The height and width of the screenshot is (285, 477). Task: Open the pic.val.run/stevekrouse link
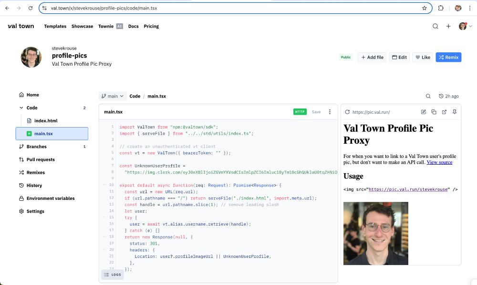pyautogui.click(x=408, y=189)
